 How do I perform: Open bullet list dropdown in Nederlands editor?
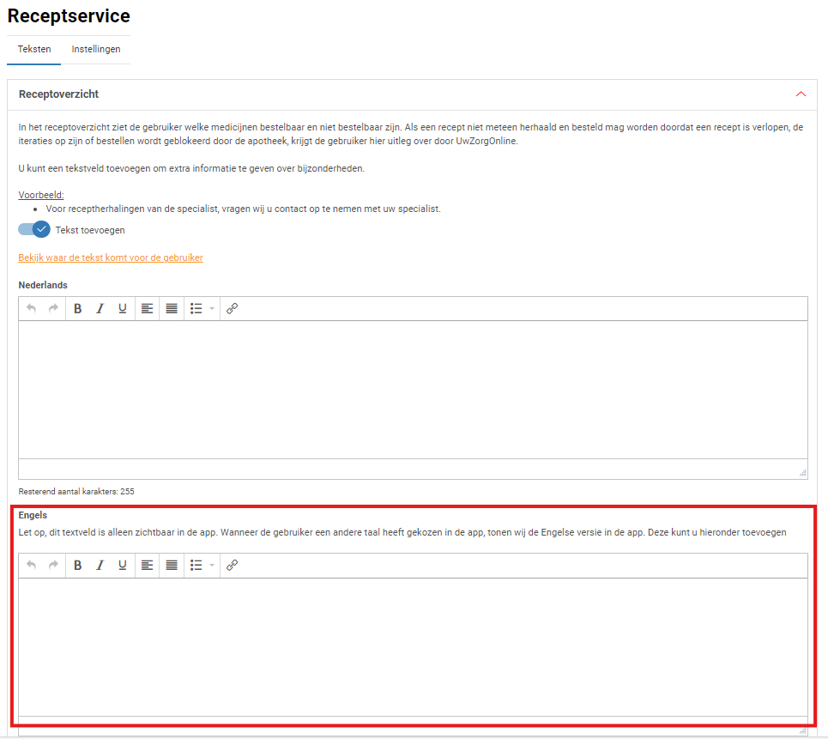coord(212,309)
